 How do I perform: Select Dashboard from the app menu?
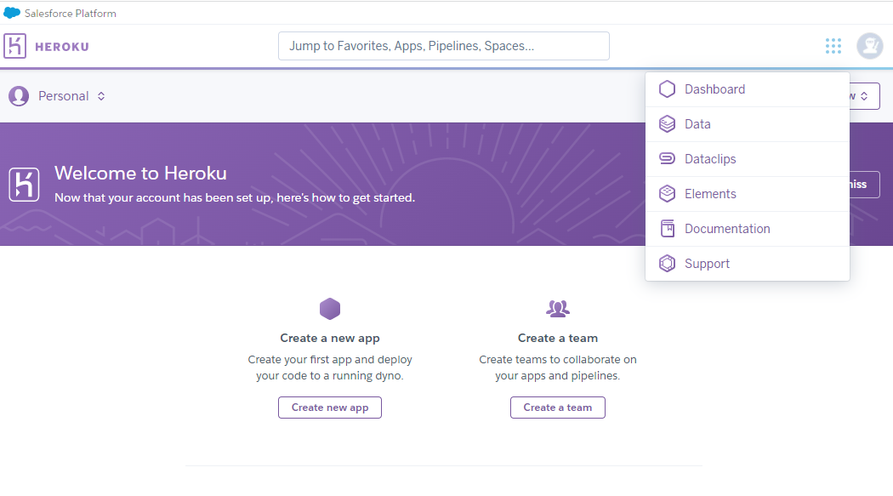748,89
